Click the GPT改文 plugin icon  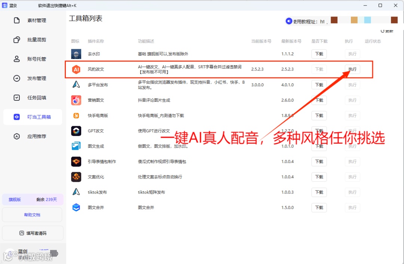click(76, 131)
